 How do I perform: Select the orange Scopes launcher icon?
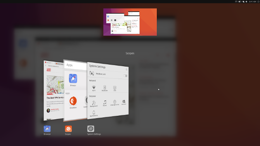[x=68, y=129]
